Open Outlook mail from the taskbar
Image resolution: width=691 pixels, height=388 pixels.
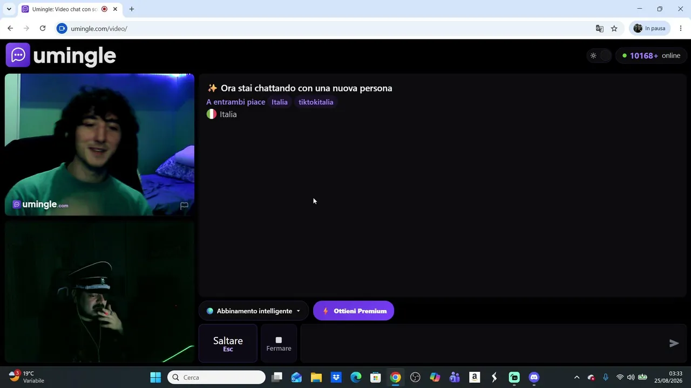[x=296, y=377]
